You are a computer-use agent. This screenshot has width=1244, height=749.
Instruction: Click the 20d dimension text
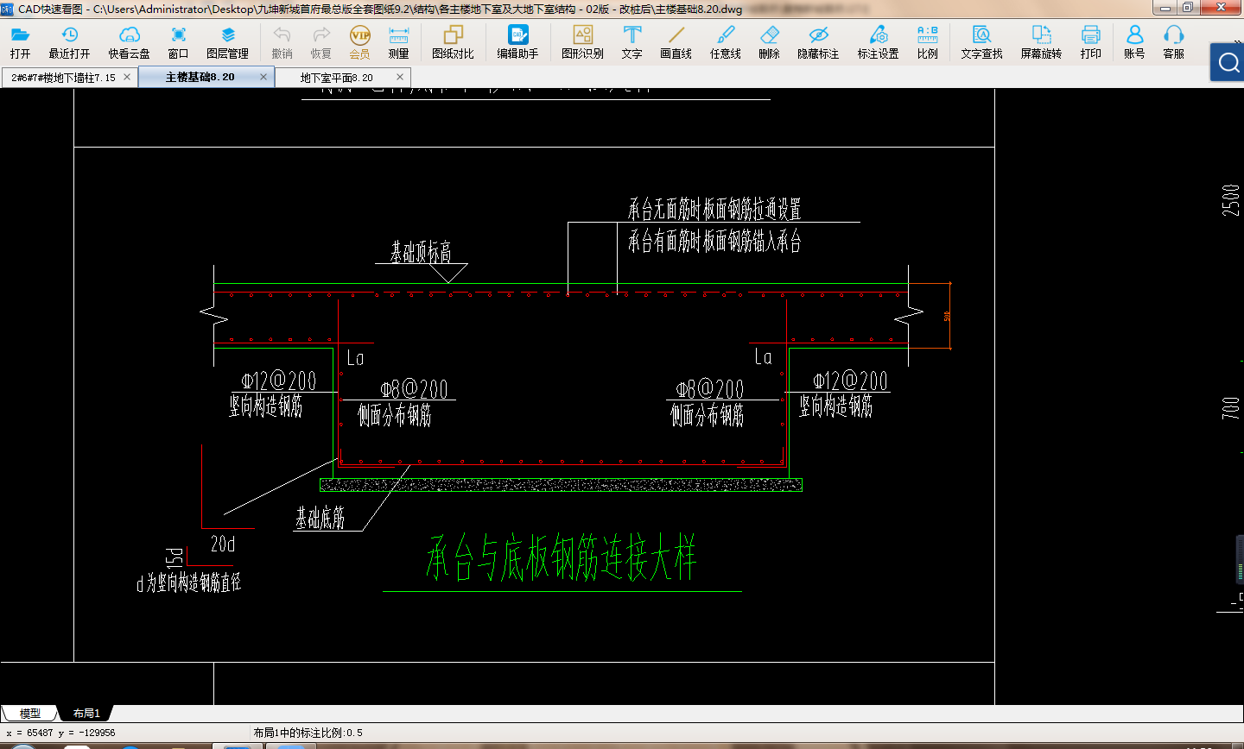(223, 544)
